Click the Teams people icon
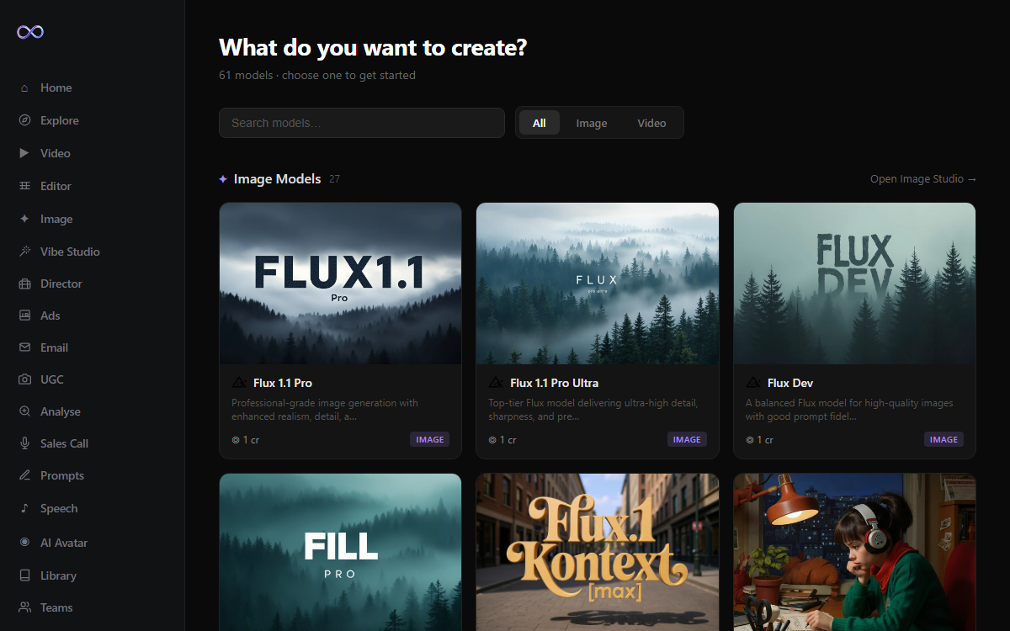 point(24,607)
